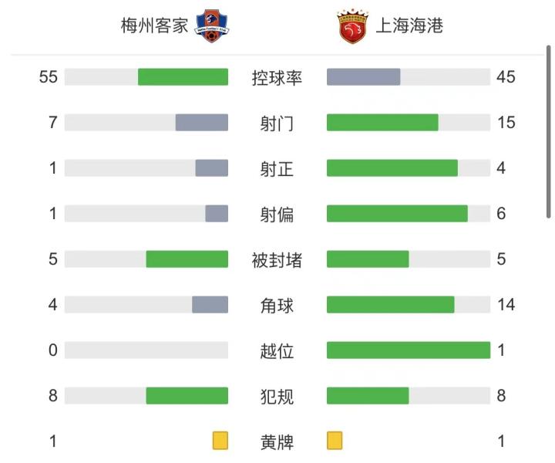
Task: Click the Shanghai Port team crest
Action: (x=351, y=27)
